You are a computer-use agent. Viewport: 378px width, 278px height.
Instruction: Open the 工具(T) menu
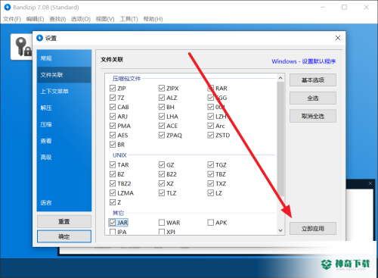[x=129, y=19]
